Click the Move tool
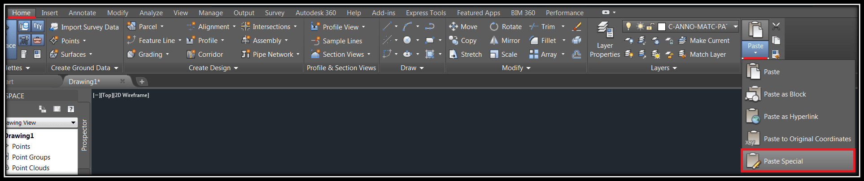This screenshot has width=864, height=181. click(463, 27)
